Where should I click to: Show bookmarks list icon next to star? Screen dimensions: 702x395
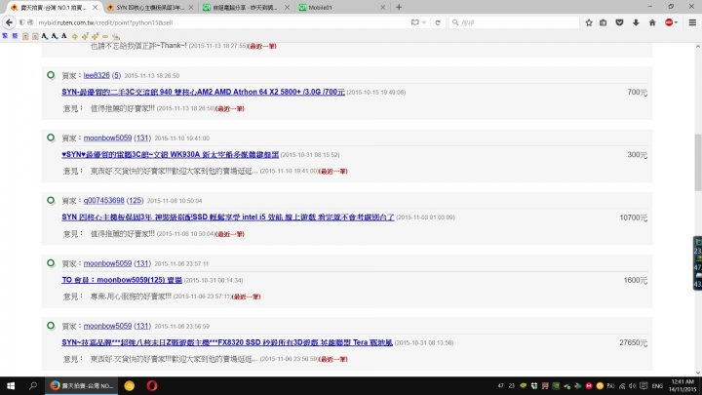coord(604,22)
